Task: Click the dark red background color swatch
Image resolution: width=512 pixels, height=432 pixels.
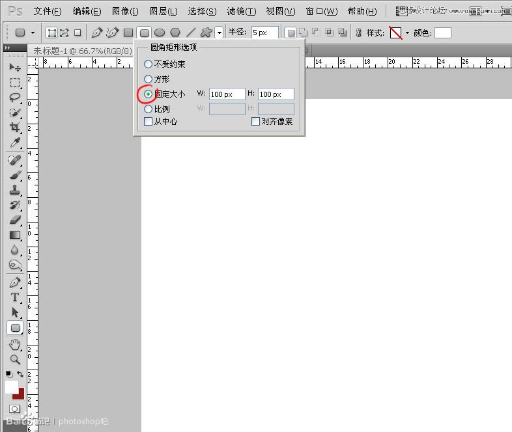Action: 21,395
